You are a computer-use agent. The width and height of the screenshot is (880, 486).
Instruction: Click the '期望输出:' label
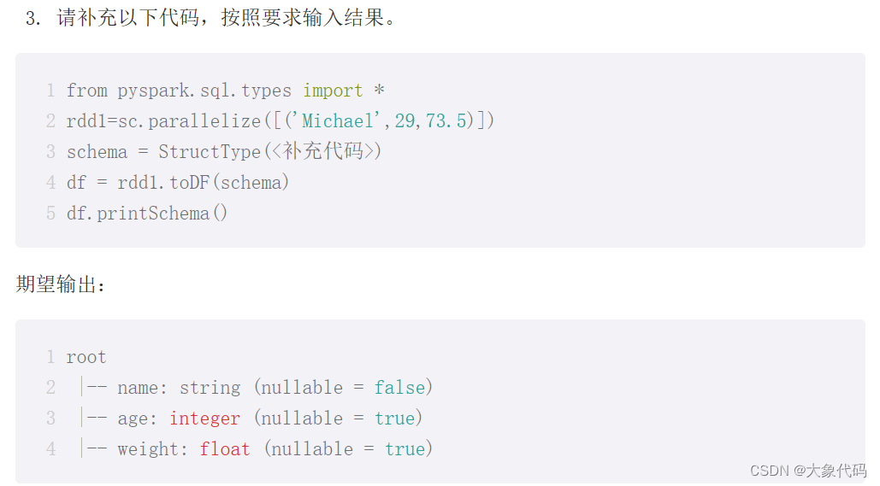(61, 284)
